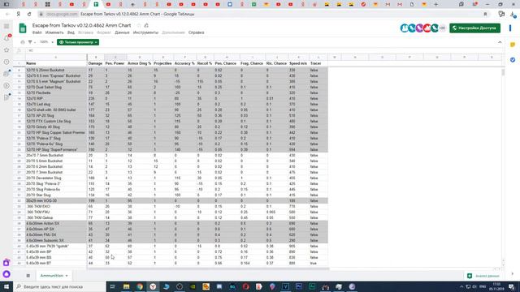Click the Explore data analysis button
The image size is (520, 292).
[483, 276]
